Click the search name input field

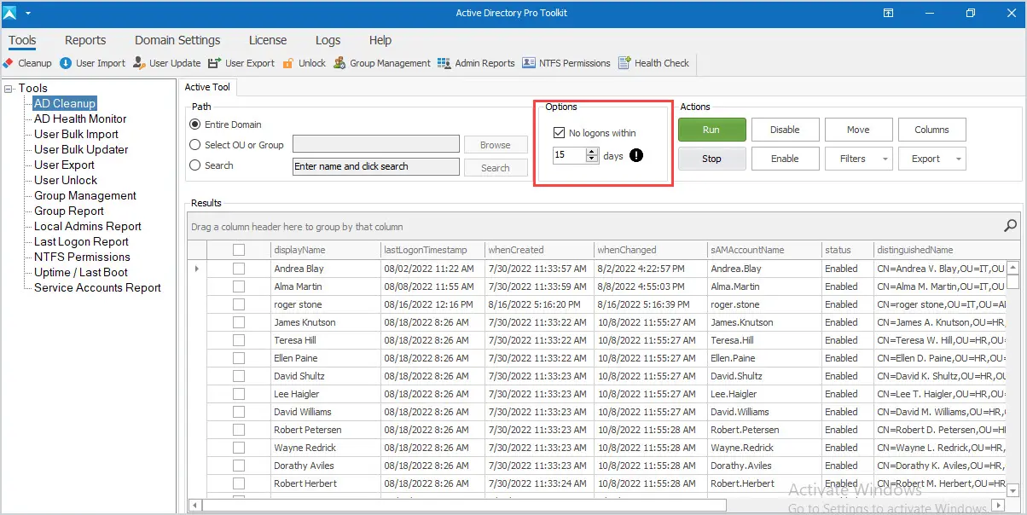[376, 167]
